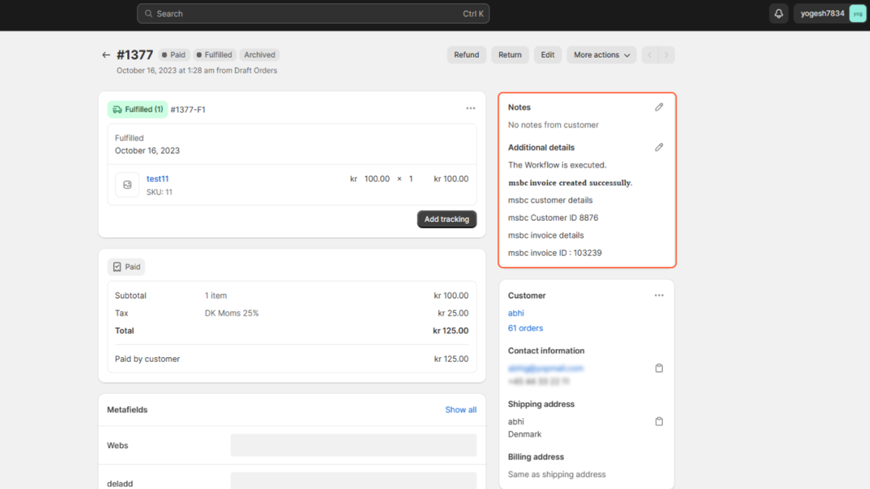Image resolution: width=870 pixels, height=489 pixels.
Task: Click the tax label 'DK Moms 25%'
Action: pyautogui.click(x=232, y=313)
